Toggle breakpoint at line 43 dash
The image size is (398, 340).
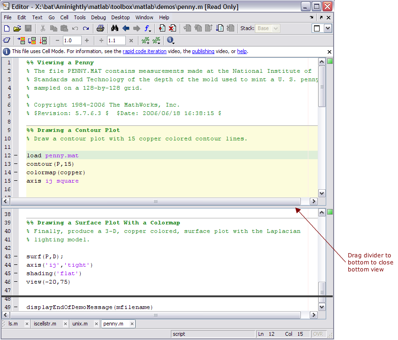tap(15, 256)
